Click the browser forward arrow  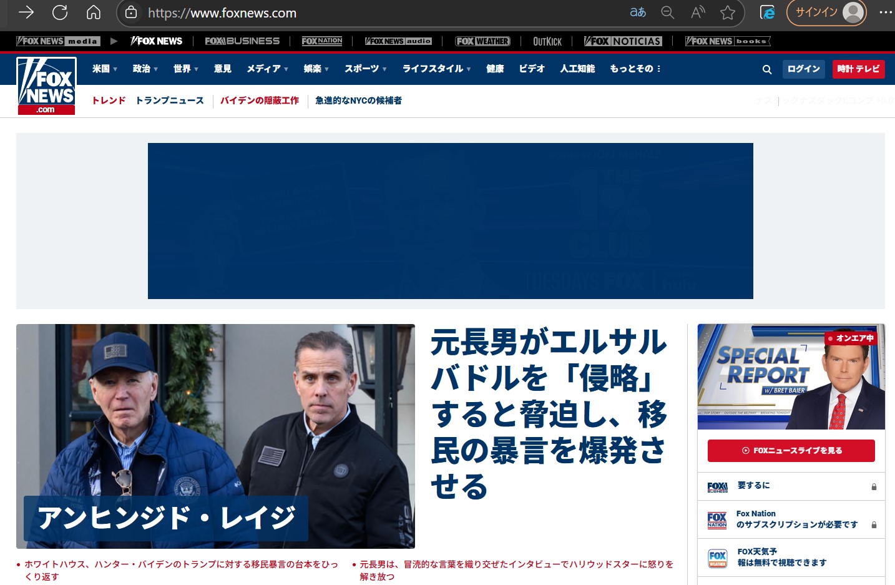(26, 12)
